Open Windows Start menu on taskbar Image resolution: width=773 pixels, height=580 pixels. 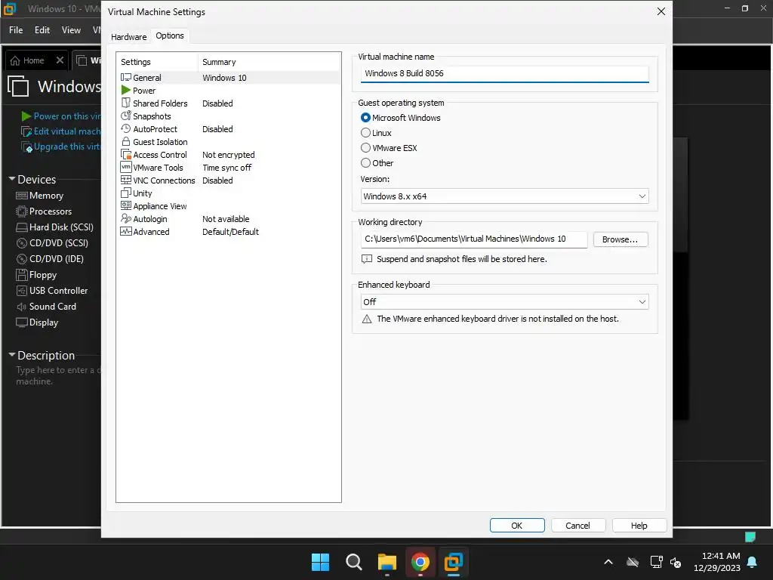click(320, 562)
